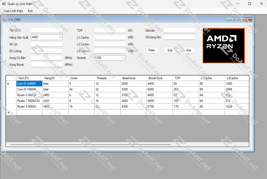This screenshot has width=267, height=179.
Task: Select the L2 Cache text box
Action: pos(110,44)
